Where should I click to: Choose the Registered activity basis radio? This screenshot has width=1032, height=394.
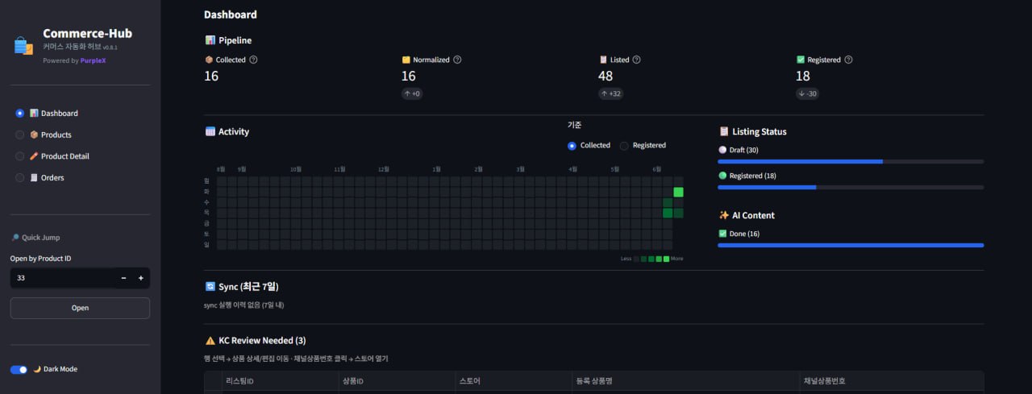tap(624, 146)
